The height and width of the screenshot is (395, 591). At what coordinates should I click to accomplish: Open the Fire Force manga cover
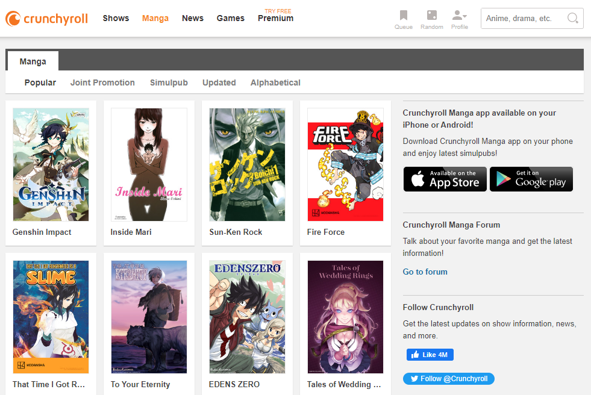[x=345, y=165]
